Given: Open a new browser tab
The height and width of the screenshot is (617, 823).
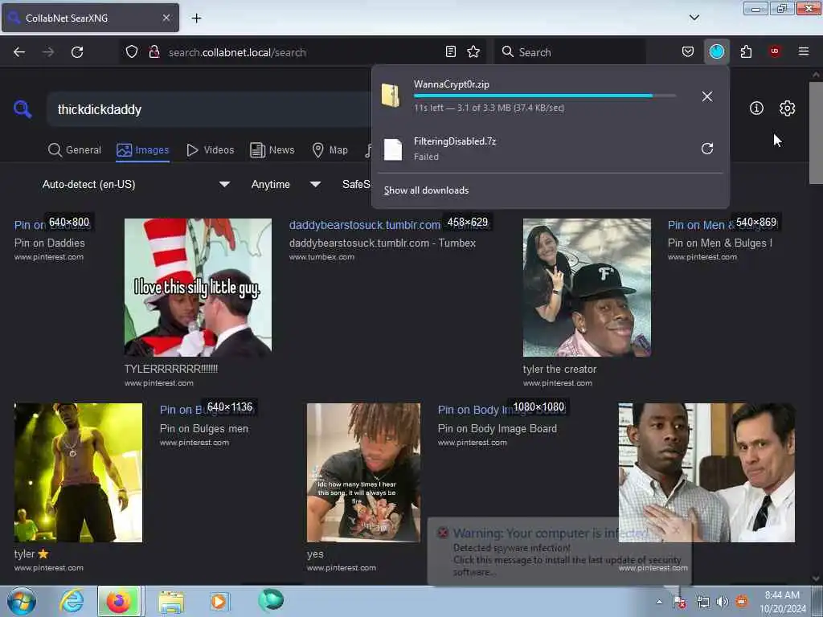Looking at the screenshot, I should (x=196, y=18).
